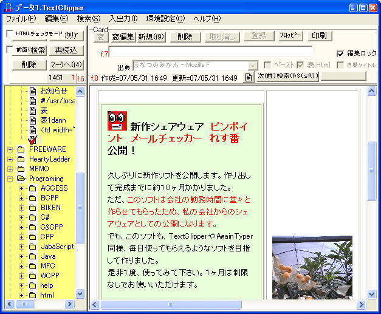Viewport: 381px width, 314px height.
Task: Open the 環境設定(O) menu
Action: pyautogui.click(x=166, y=19)
